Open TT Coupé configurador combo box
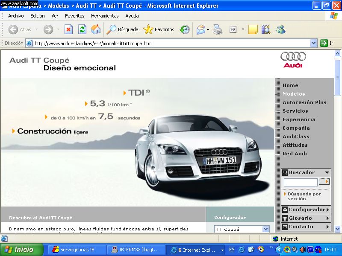Image resolution: width=342 pixels, height=256 pixels. [x=242, y=229]
